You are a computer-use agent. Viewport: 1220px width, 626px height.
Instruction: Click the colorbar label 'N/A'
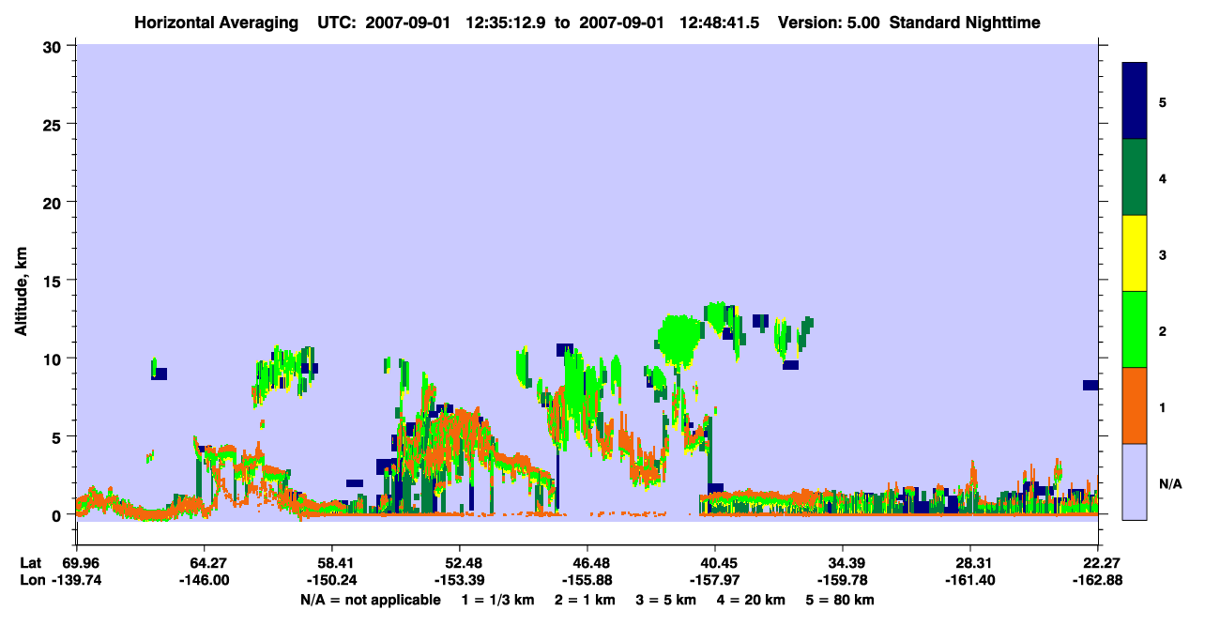pyautogui.click(x=1170, y=483)
